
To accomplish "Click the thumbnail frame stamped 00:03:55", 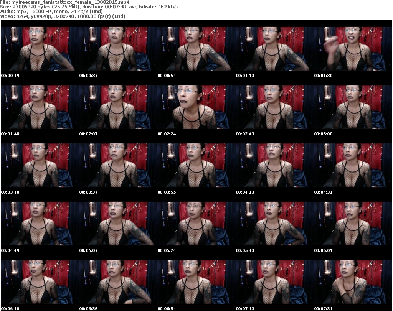I will 196,165.
